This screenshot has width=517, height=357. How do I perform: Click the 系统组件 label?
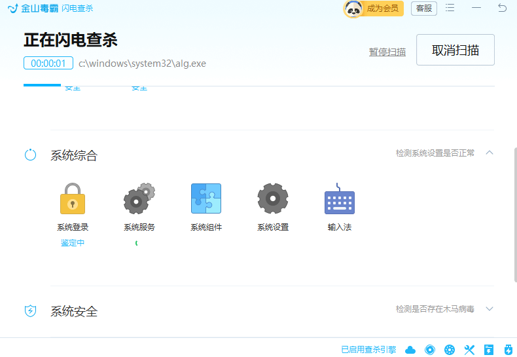[x=206, y=227]
